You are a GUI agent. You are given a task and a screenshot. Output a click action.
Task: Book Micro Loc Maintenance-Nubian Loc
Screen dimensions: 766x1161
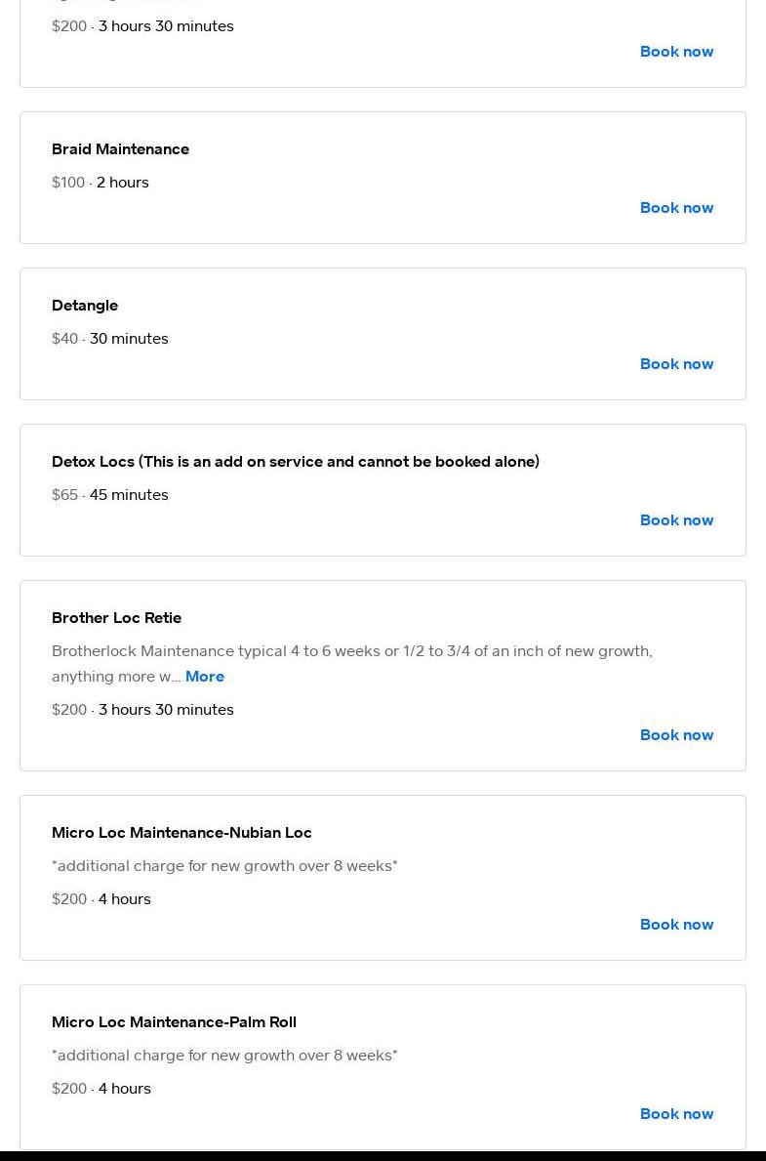676,924
